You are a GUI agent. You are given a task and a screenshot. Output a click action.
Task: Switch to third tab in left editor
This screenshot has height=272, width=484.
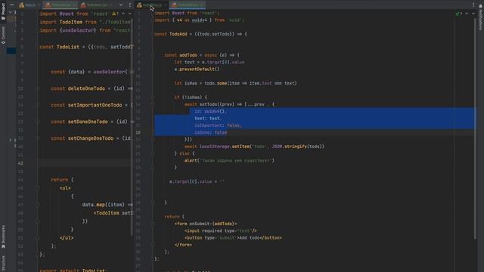[x=97, y=5]
